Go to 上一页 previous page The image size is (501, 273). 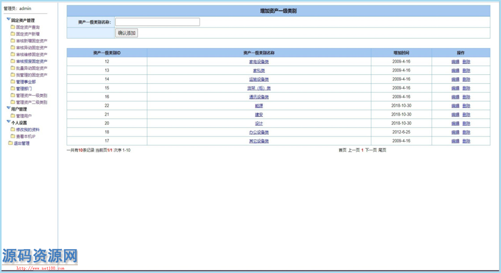point(354,150)
